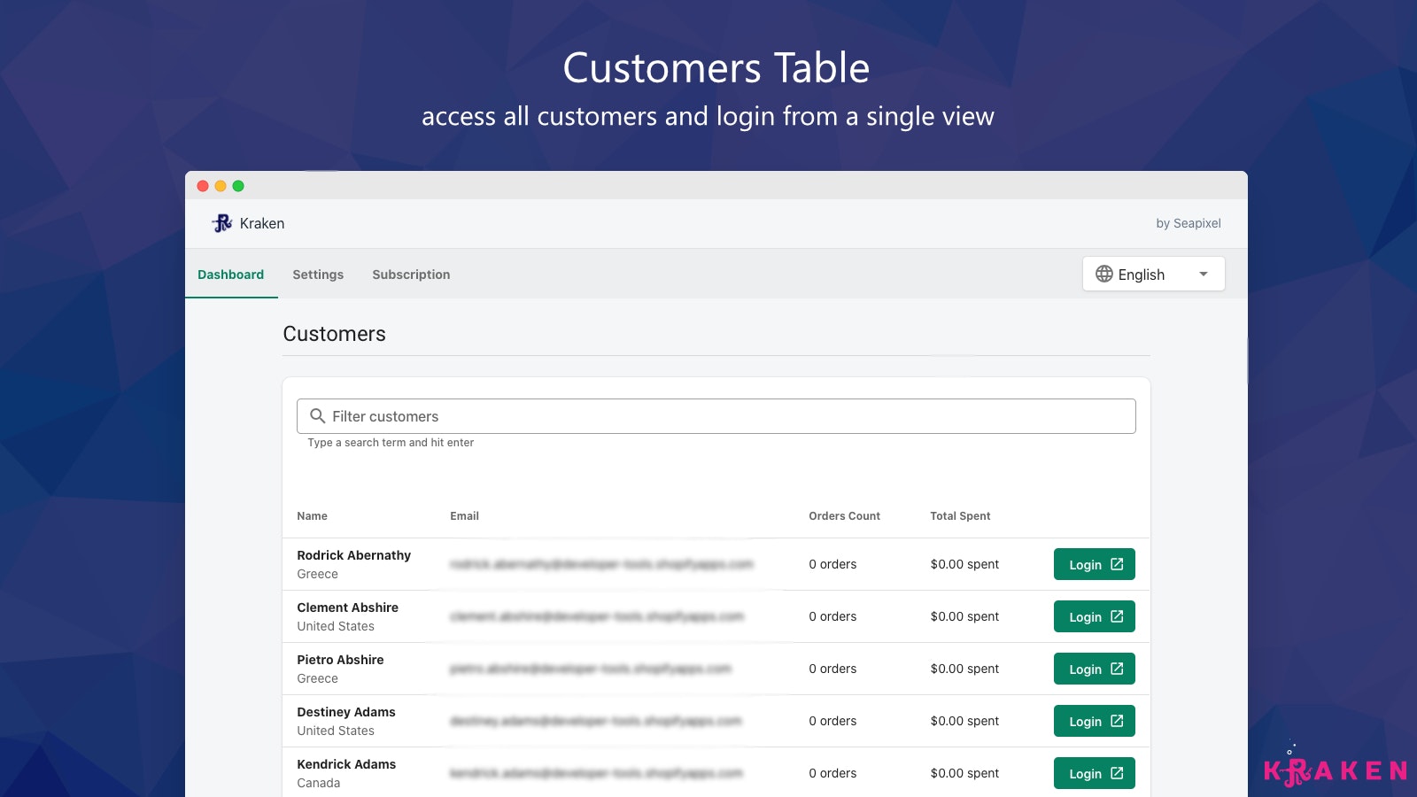This screenshot has height=797, width=1417.
Task: Click external-link icon on Kendrick Adams's Login
Action: [x=1116, y=772]
